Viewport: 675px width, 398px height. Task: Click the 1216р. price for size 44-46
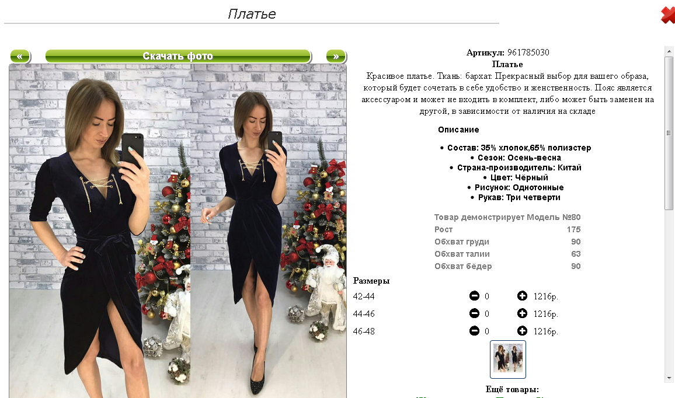pos(546,314)
